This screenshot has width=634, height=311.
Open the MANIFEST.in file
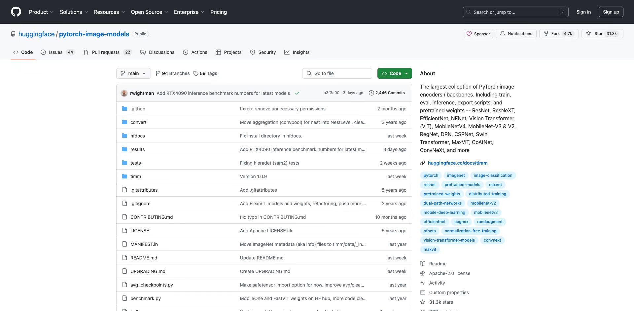pyautogui.click(x=144, y=244)
